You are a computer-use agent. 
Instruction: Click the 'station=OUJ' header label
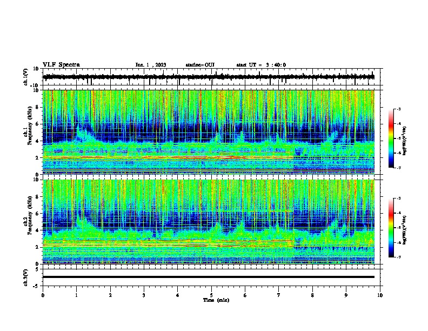(x=200, y=65)
